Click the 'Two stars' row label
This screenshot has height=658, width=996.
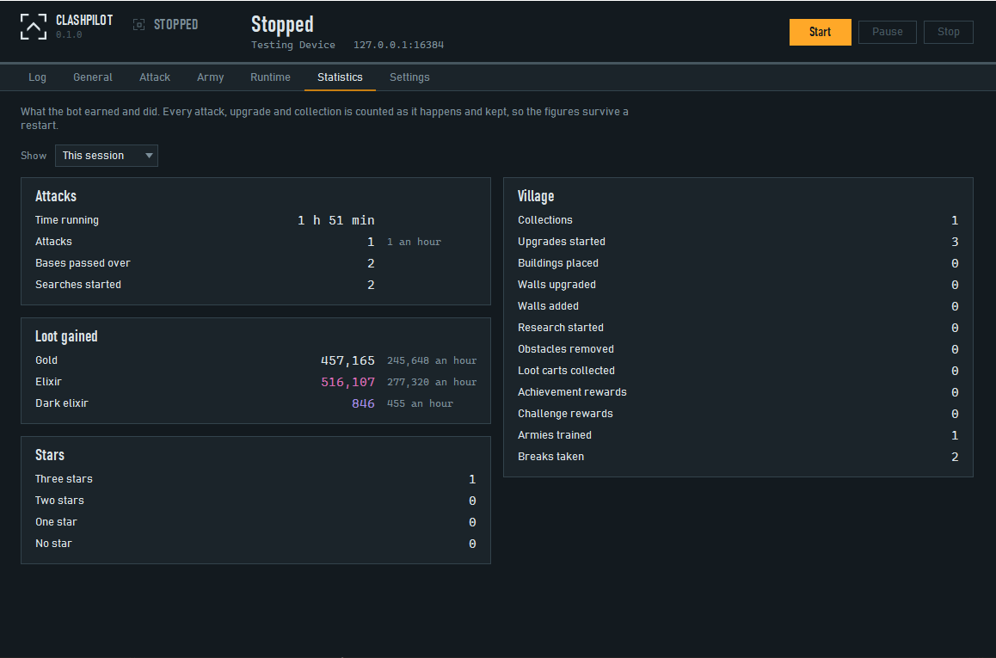[59, 501]
